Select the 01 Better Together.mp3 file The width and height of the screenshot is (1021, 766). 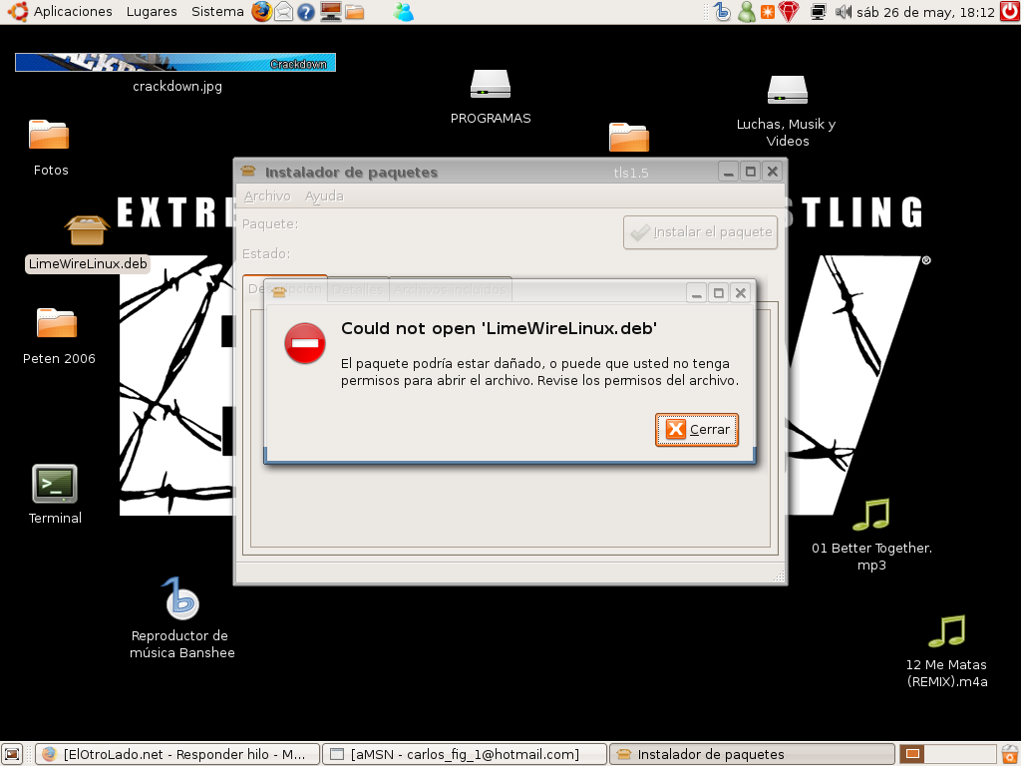point(871,514)
